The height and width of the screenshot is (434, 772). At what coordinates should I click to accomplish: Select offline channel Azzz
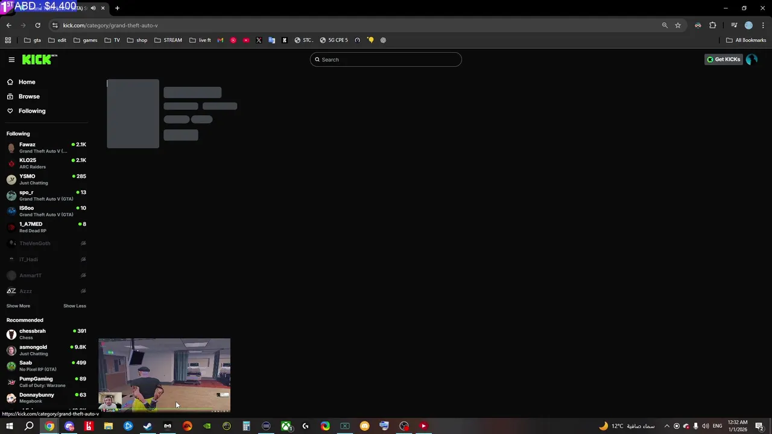coord(46,291)
